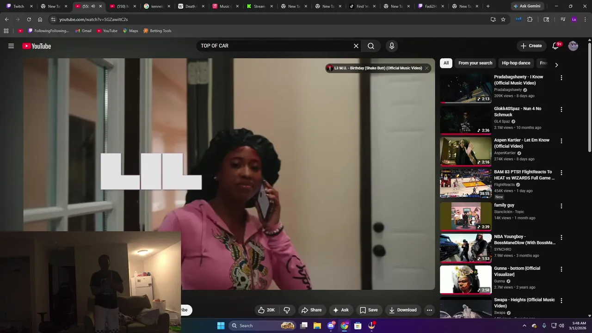Go back in browser history
Image resolution: width=592 pixels, height=333 pixels.
click(x=6, y=19)
